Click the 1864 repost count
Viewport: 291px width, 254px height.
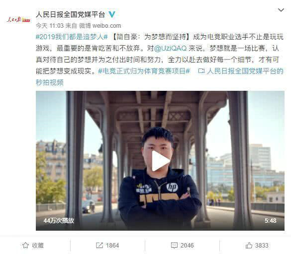click(x=112, y=246)
